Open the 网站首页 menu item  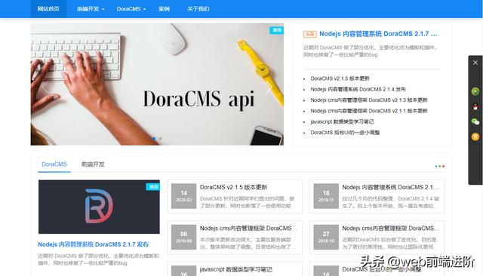[48, 9]
